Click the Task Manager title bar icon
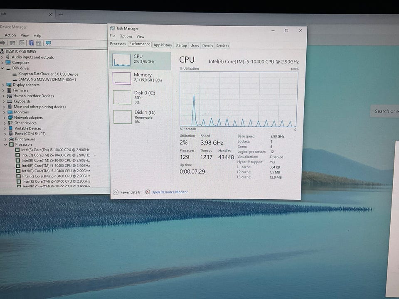The height and width of the screenshot is (299, 399). coord(112,29)
